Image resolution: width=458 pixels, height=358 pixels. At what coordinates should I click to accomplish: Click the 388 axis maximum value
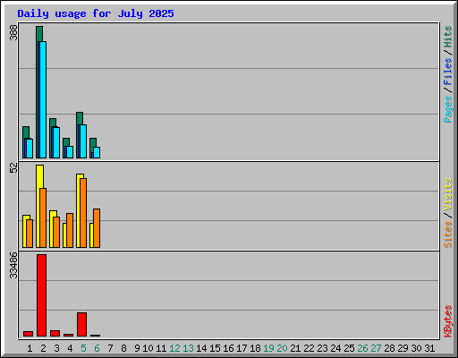pyautogui.click(x=13, y=32)
